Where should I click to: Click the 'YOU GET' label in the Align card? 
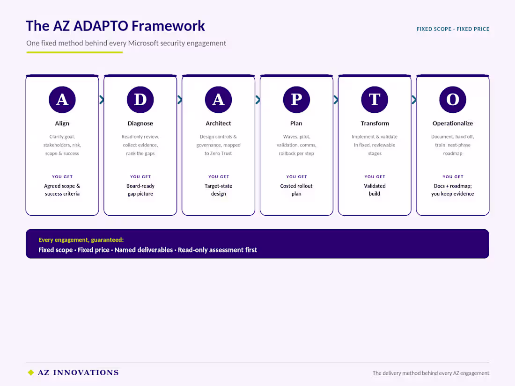(62, 176)
